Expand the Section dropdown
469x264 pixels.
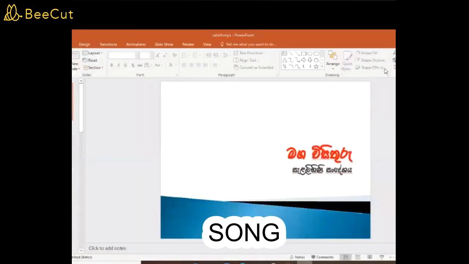[93, 67]
